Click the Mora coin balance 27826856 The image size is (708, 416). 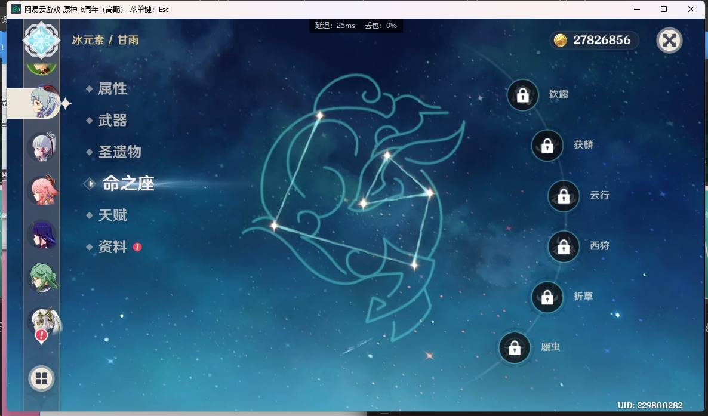594,40
